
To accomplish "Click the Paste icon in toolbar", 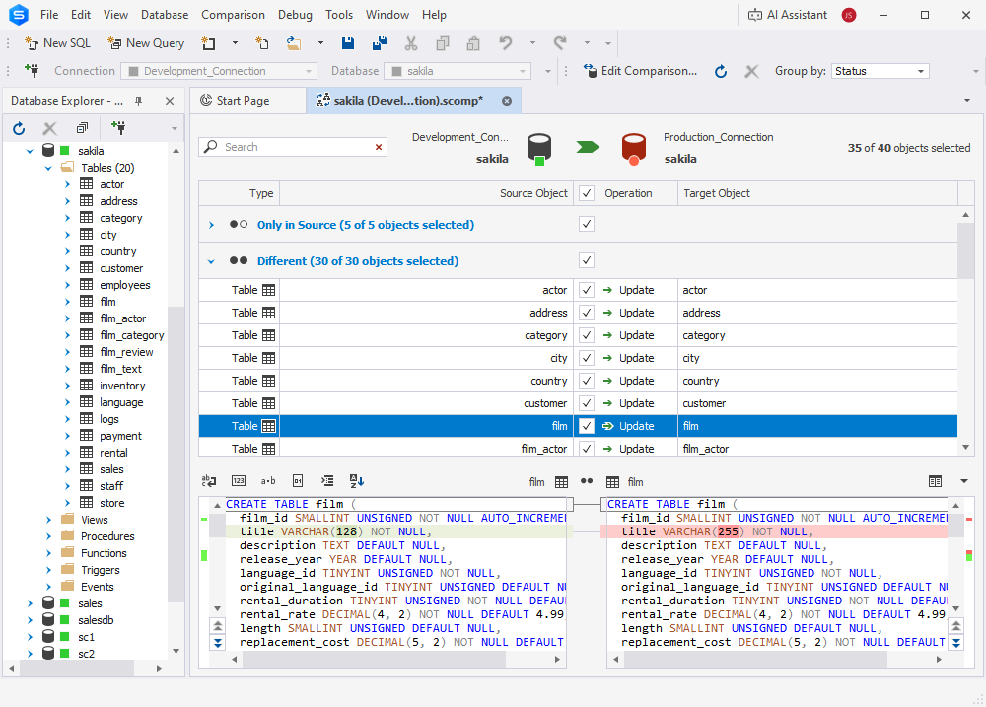I will click(x=473, y=43).
